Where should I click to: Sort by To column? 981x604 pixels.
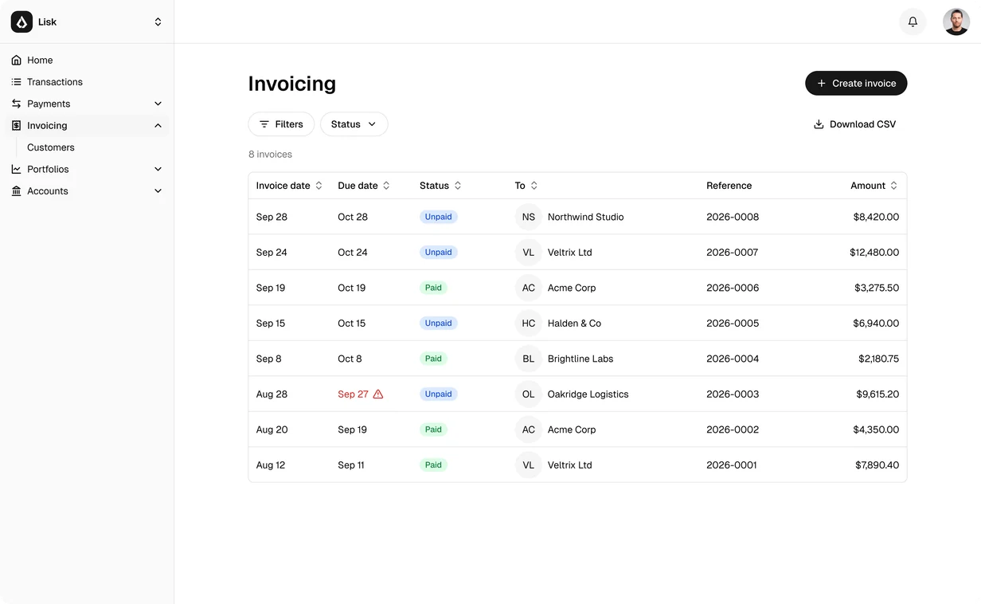(x=526, y=186)
